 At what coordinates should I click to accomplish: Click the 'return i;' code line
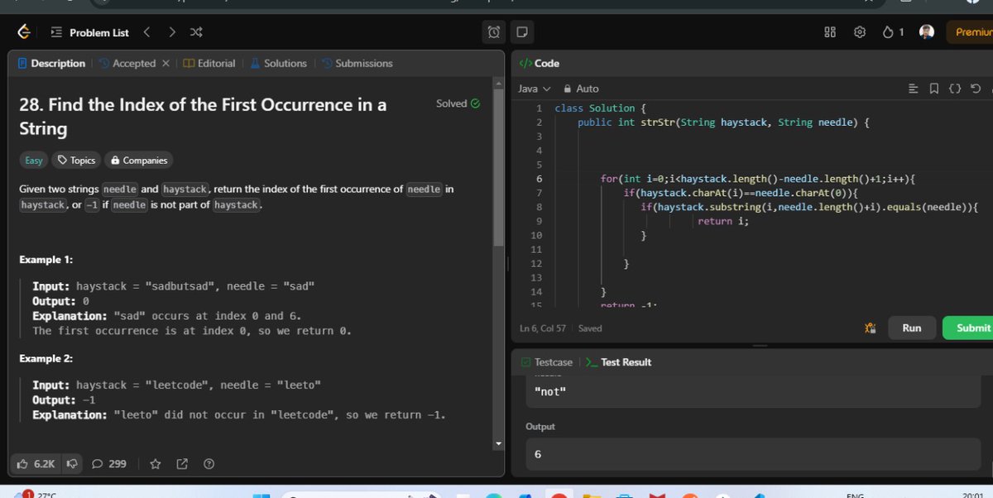(x=722, y=221)
